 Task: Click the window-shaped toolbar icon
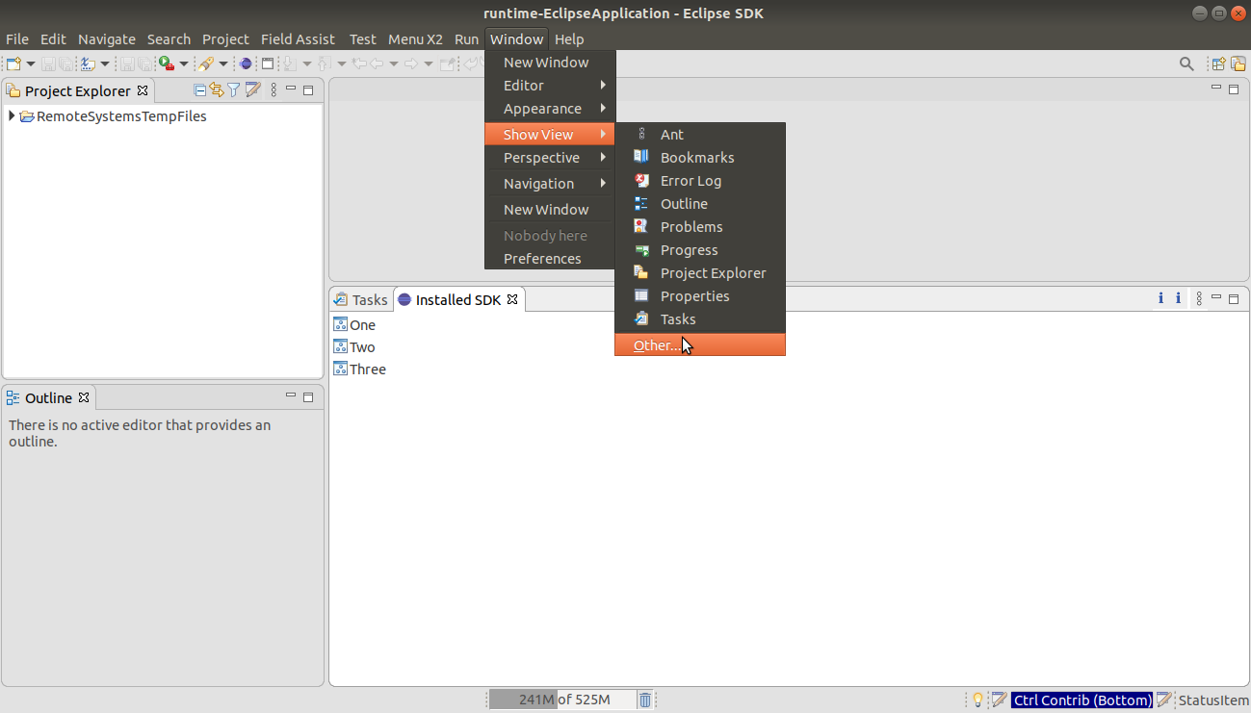click(x=268, y=64)
